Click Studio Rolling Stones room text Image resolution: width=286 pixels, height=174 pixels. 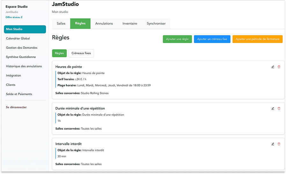tap(95, 93)
